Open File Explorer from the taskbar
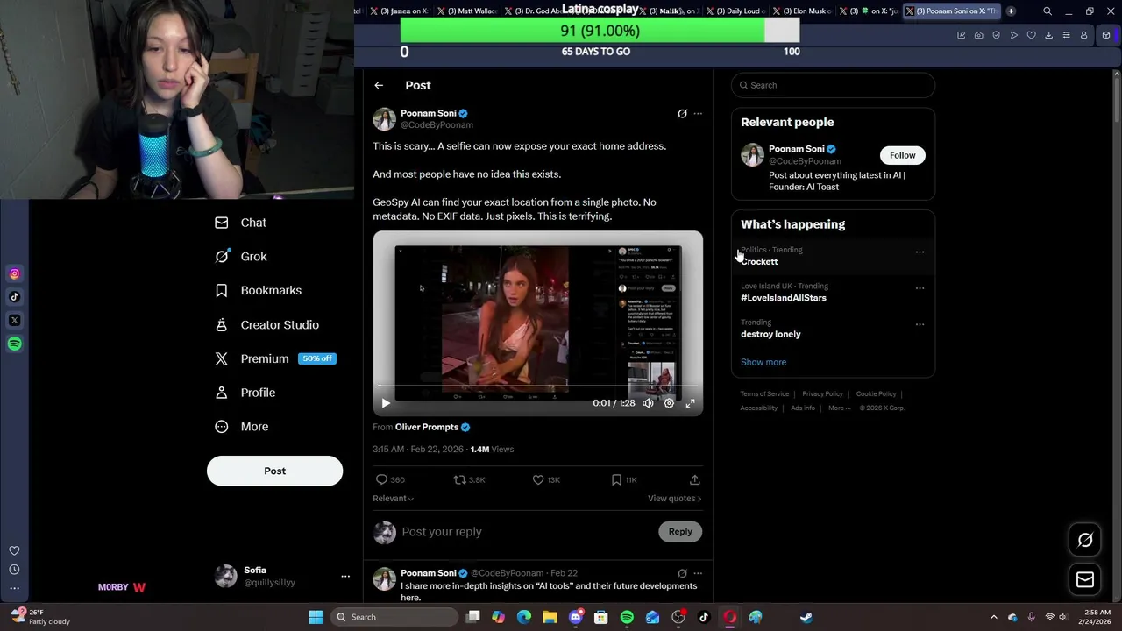Screen dimensions: 1122x631 click(550, 617)
